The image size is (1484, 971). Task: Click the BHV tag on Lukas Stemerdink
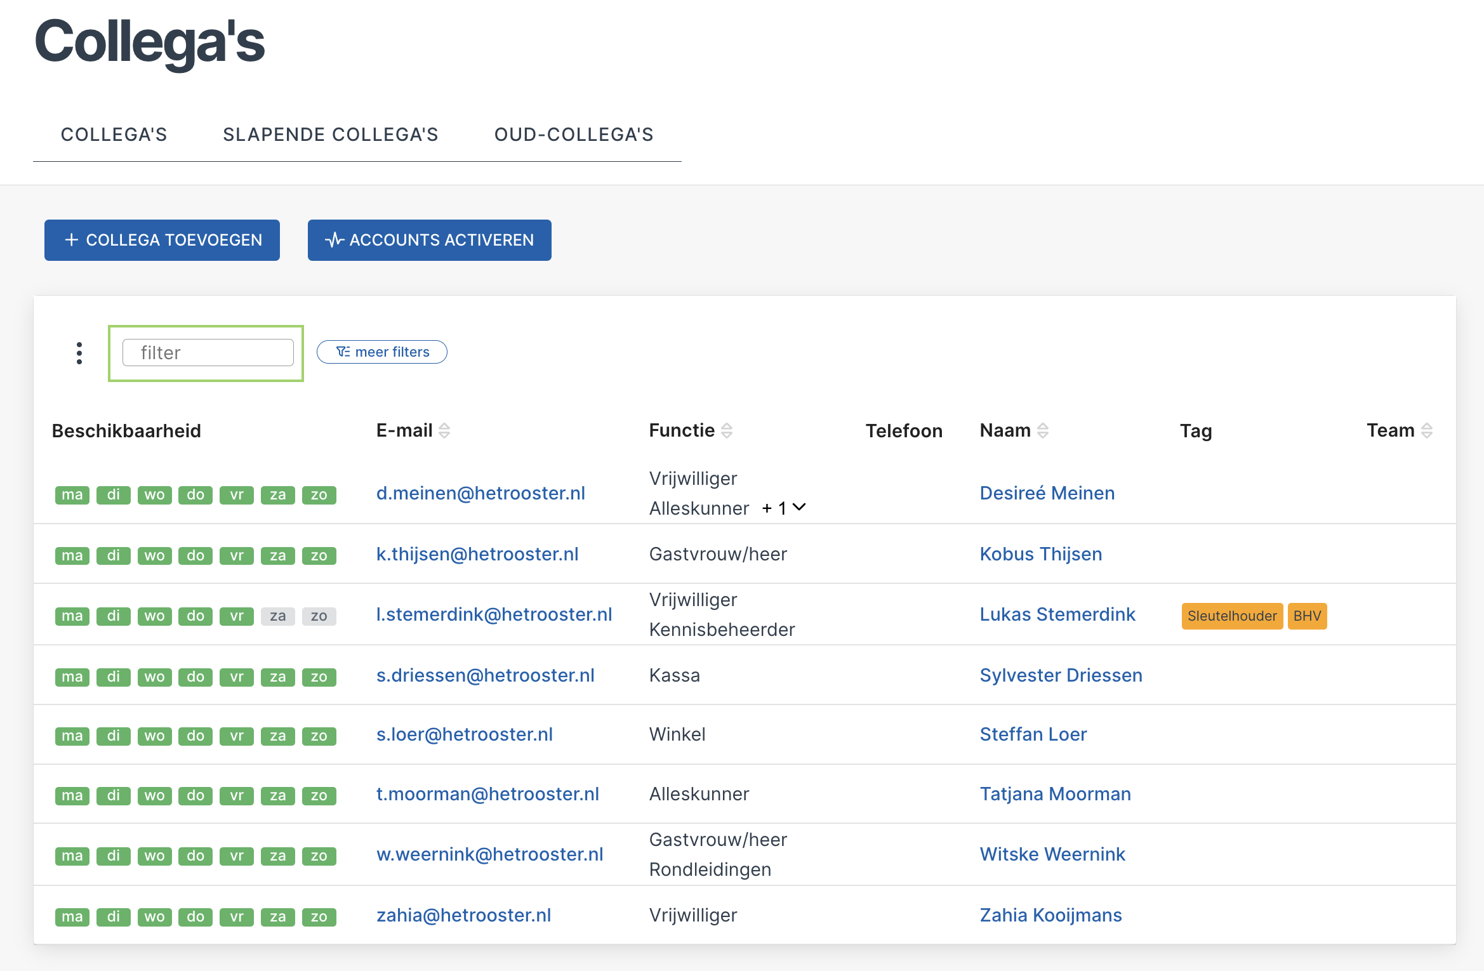1308,616
